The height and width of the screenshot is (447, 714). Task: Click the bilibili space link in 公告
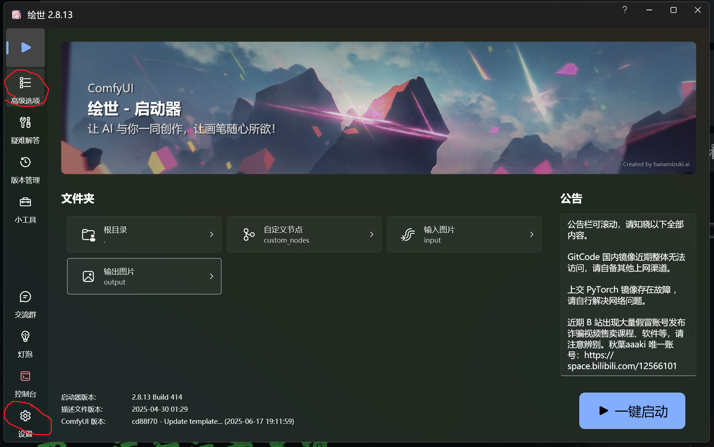(622, 361)
